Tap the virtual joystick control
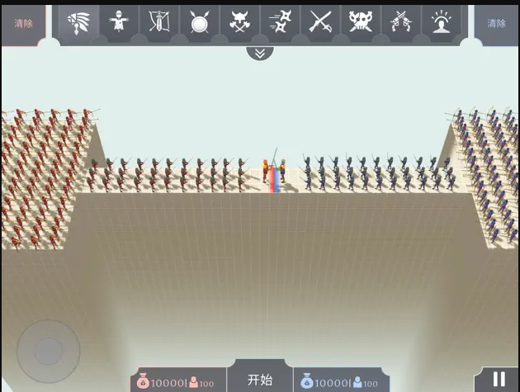The image size is (520, 392). click(x=48, y=351)
